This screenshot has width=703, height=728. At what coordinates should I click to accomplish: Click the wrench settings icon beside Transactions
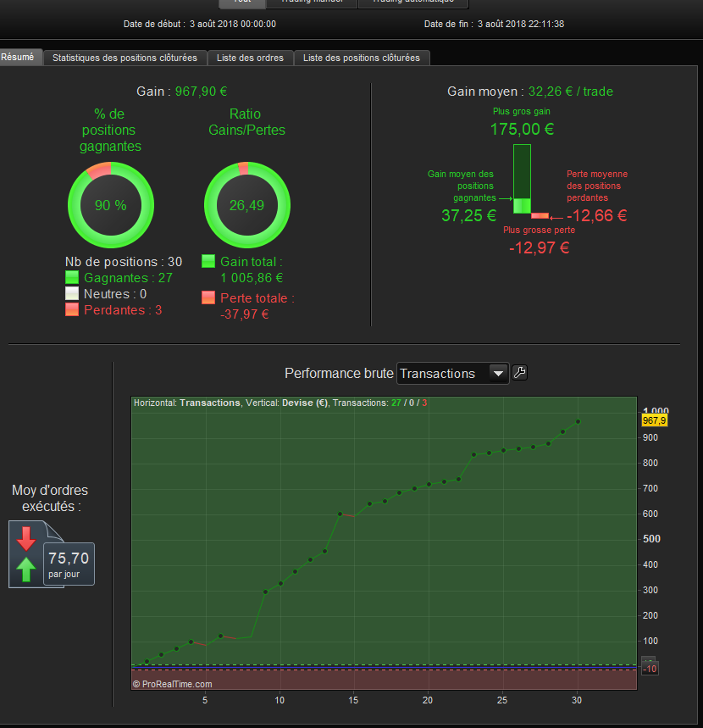click(x=520, y=373)
